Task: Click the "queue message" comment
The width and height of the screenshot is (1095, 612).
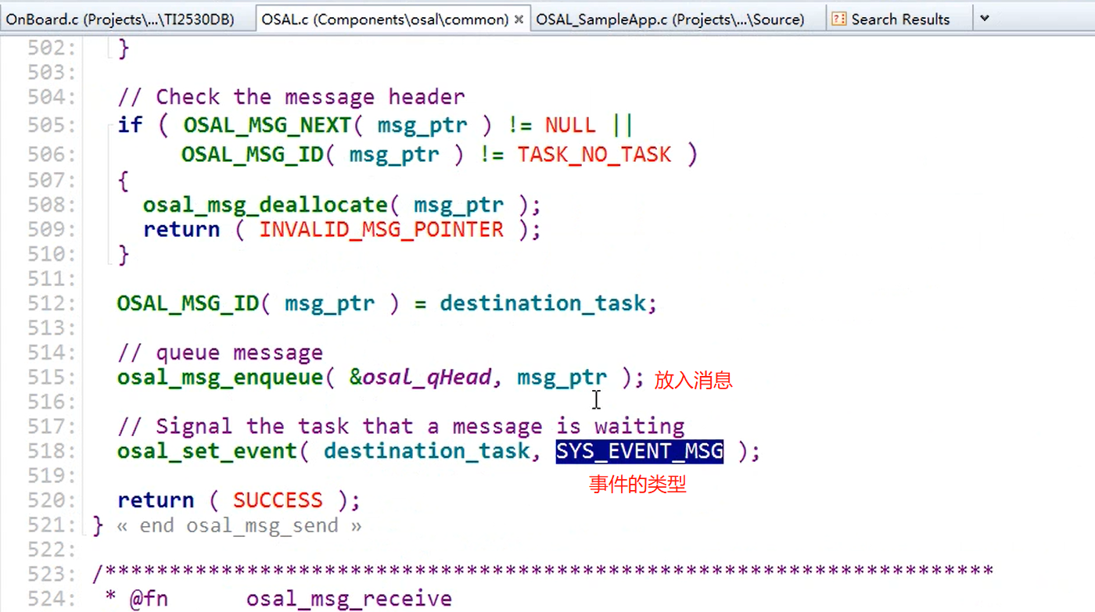Action: pyautogui.click(x=220, y=353)
